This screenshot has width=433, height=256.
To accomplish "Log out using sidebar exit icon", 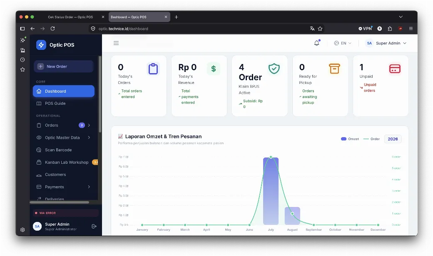I will point(94,226).
